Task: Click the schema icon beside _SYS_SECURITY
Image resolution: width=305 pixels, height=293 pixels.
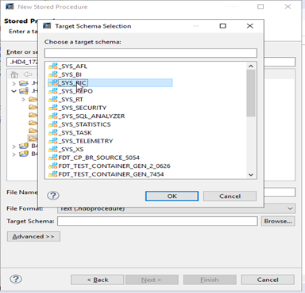Action: [x=53, y=108]
